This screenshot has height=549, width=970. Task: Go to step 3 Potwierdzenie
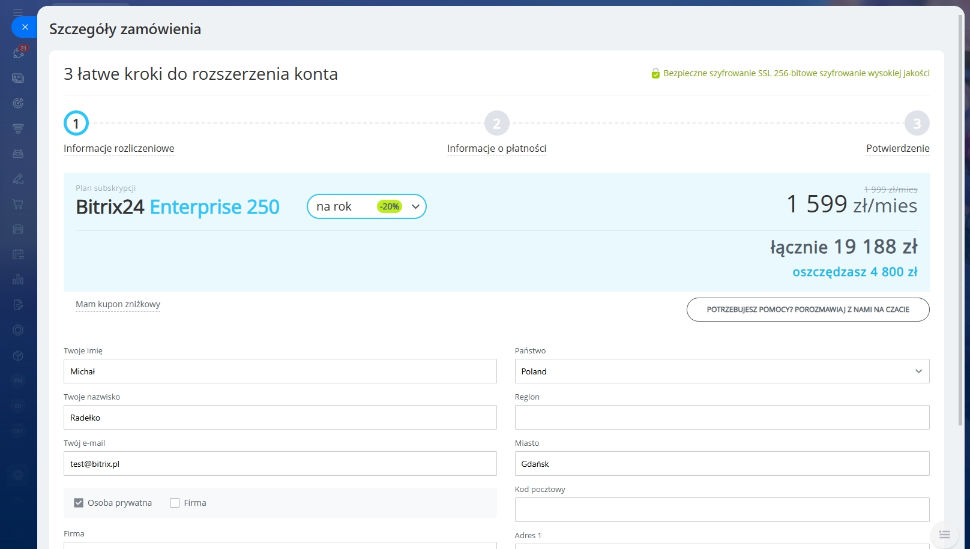897,148
